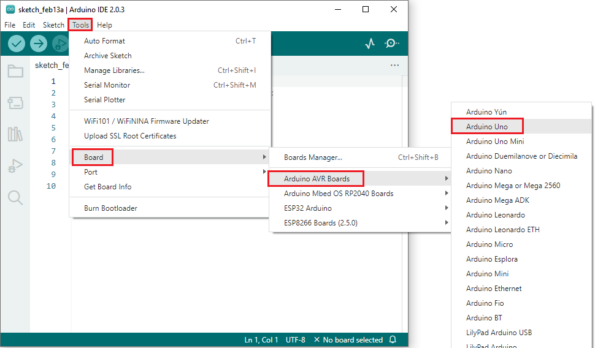Open the Serial Plotter icon in toolbar
The height and width of the screenshot is (348, 595).
coord(370,43)
